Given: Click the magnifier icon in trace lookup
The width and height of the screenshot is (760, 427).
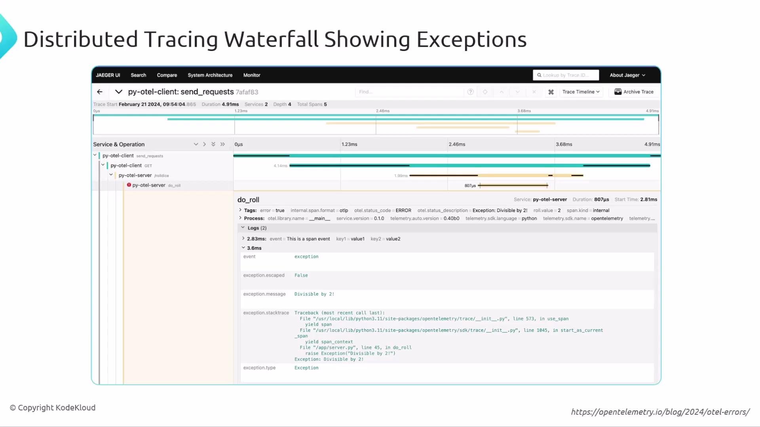Looking at the screenshot, I should 539,75.
